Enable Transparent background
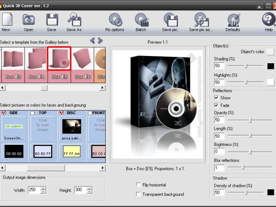 pyautogui.click(x=138, y=194)
